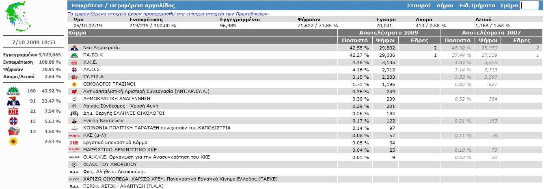Click the Νέα Δημοκρατία party logo in table
This screenshot has width=544, height=189.
click(x=74, y=48)
